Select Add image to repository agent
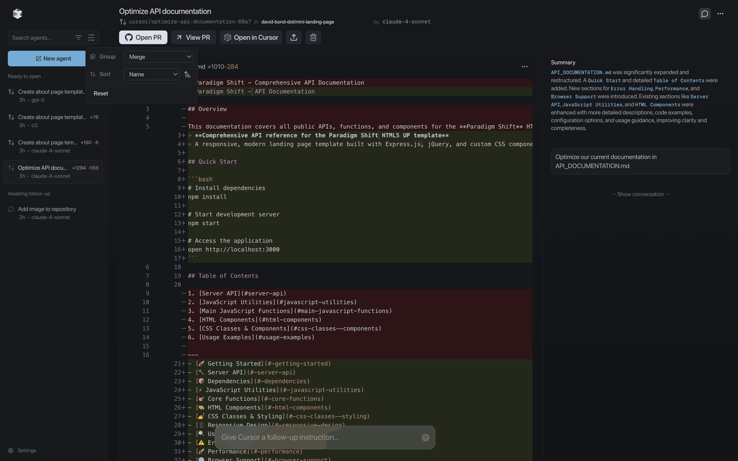 coord(53,213)
